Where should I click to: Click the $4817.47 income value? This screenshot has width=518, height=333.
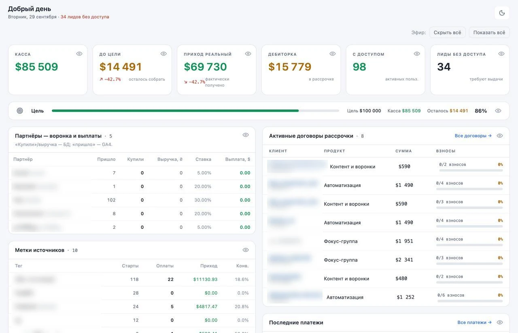click(207, 306)
